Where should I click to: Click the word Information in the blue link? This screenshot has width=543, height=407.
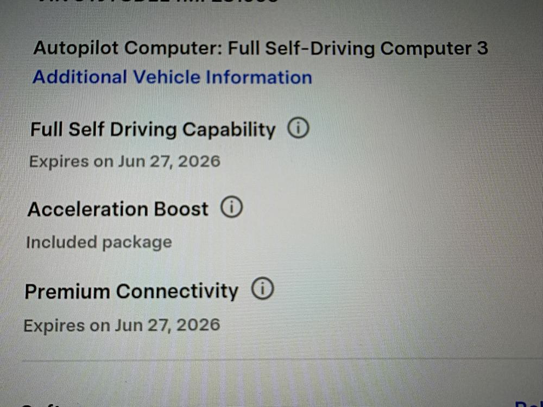point(258,77)
